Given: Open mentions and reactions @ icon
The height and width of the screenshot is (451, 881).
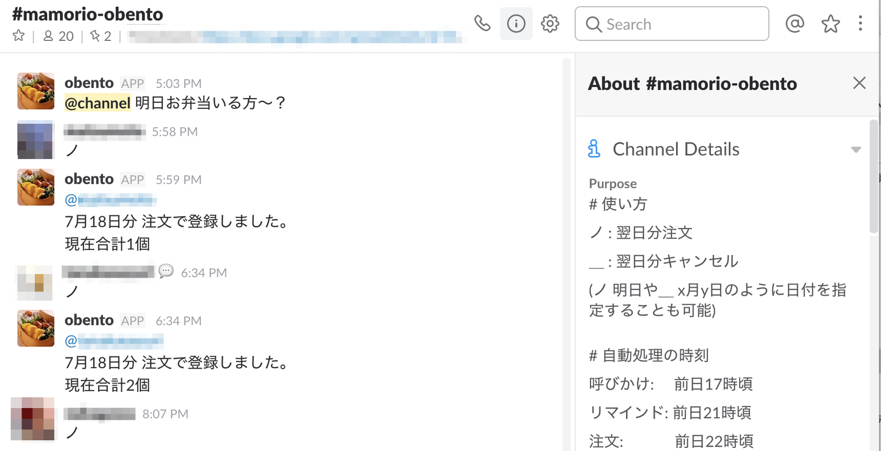Looking at the screenshot, I should click(x=794, y=24).
